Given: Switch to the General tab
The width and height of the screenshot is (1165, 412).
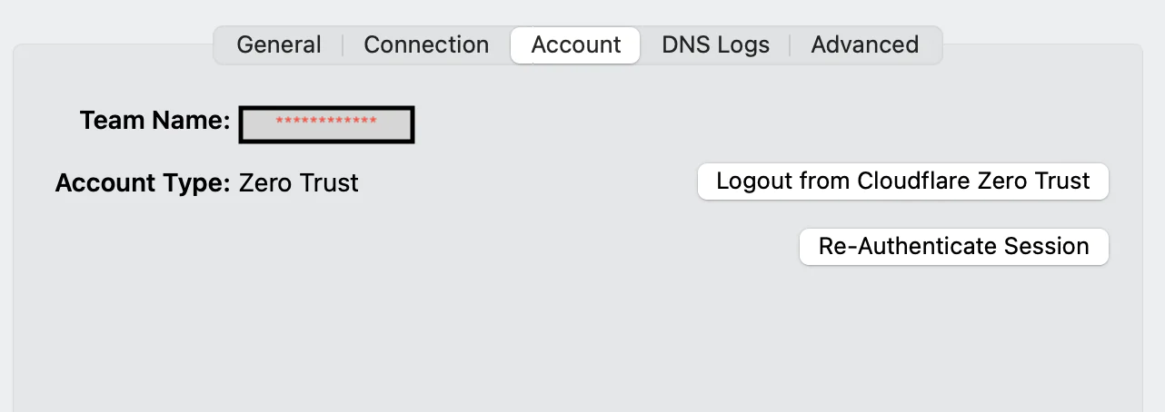Looking at the screenshot, I should [278, 44].
